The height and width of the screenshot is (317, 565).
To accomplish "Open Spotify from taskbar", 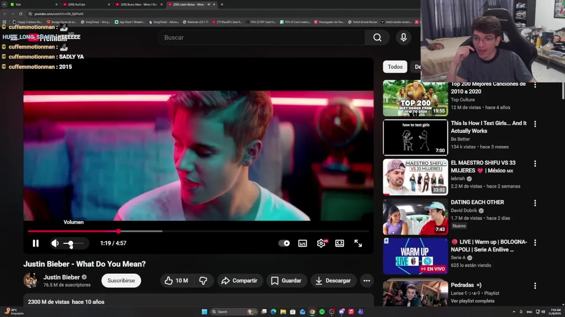I will point(322,312).
